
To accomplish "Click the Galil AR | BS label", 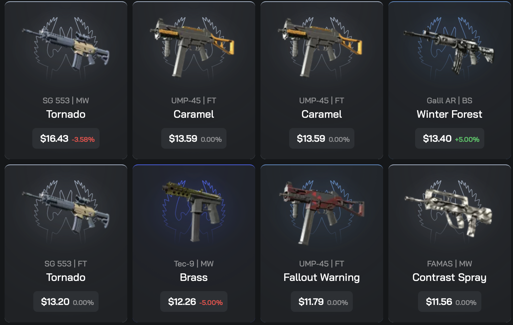I will coord(449,100).
